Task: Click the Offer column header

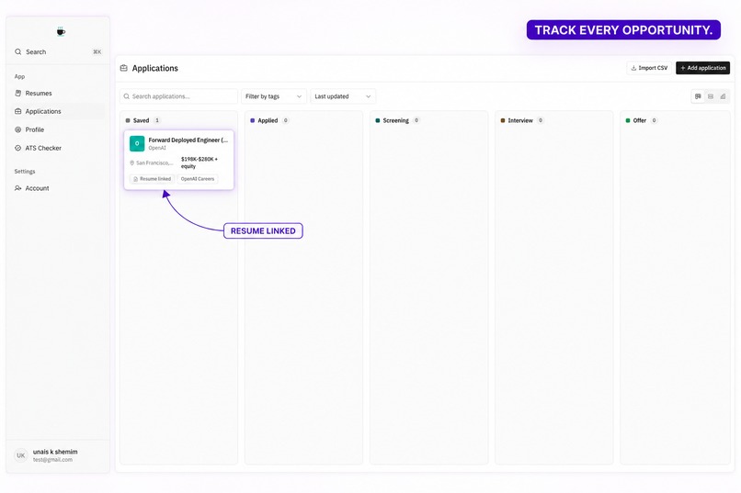Action: (x=639, y=121)
